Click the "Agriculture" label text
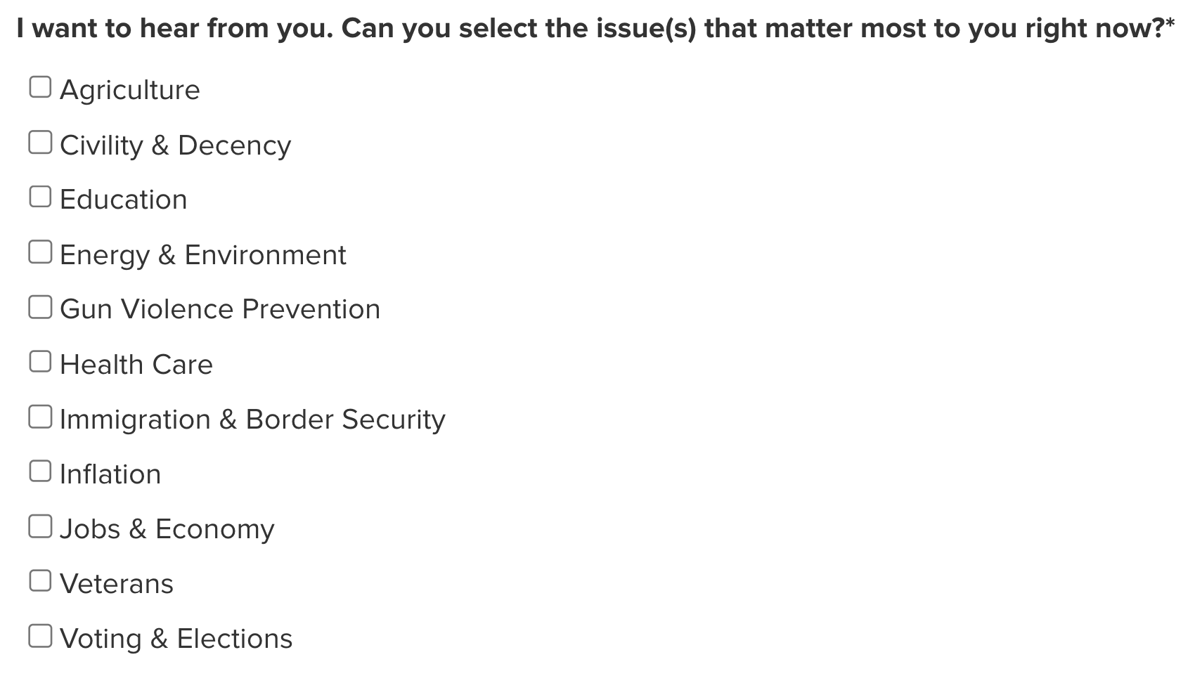This screenshot has width=1188, height=683. pyautogui.click(x=130, y=90)
